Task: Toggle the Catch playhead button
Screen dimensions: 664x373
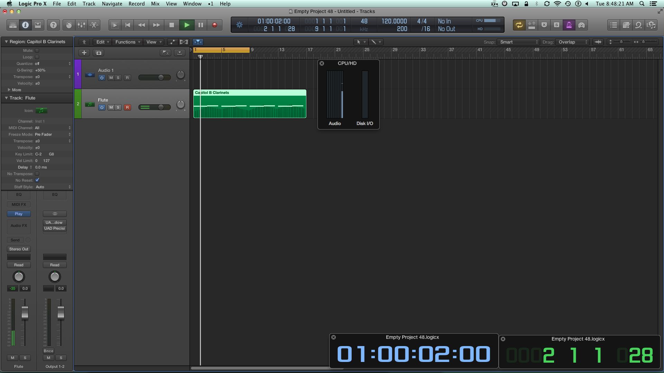Action: [x=198, y=42]
